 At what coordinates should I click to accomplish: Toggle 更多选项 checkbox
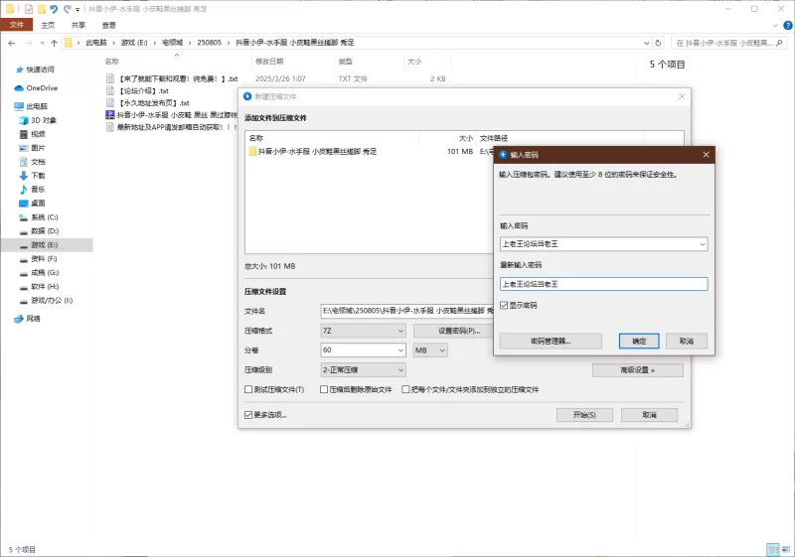[x=248, y=415]
